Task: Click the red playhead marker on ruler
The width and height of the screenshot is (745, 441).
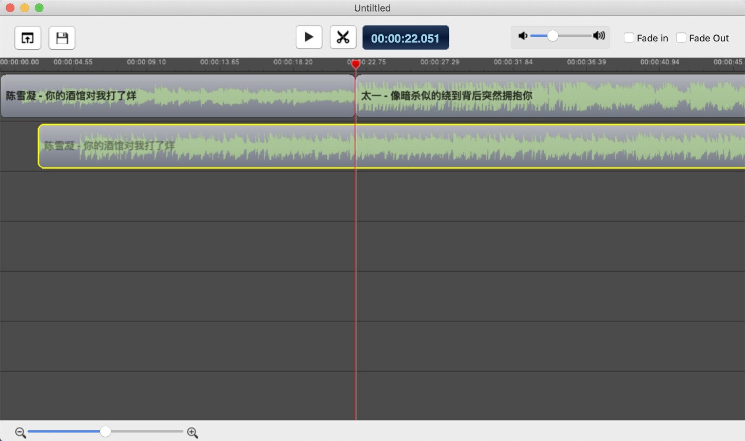Action: (x=356, y=64)
